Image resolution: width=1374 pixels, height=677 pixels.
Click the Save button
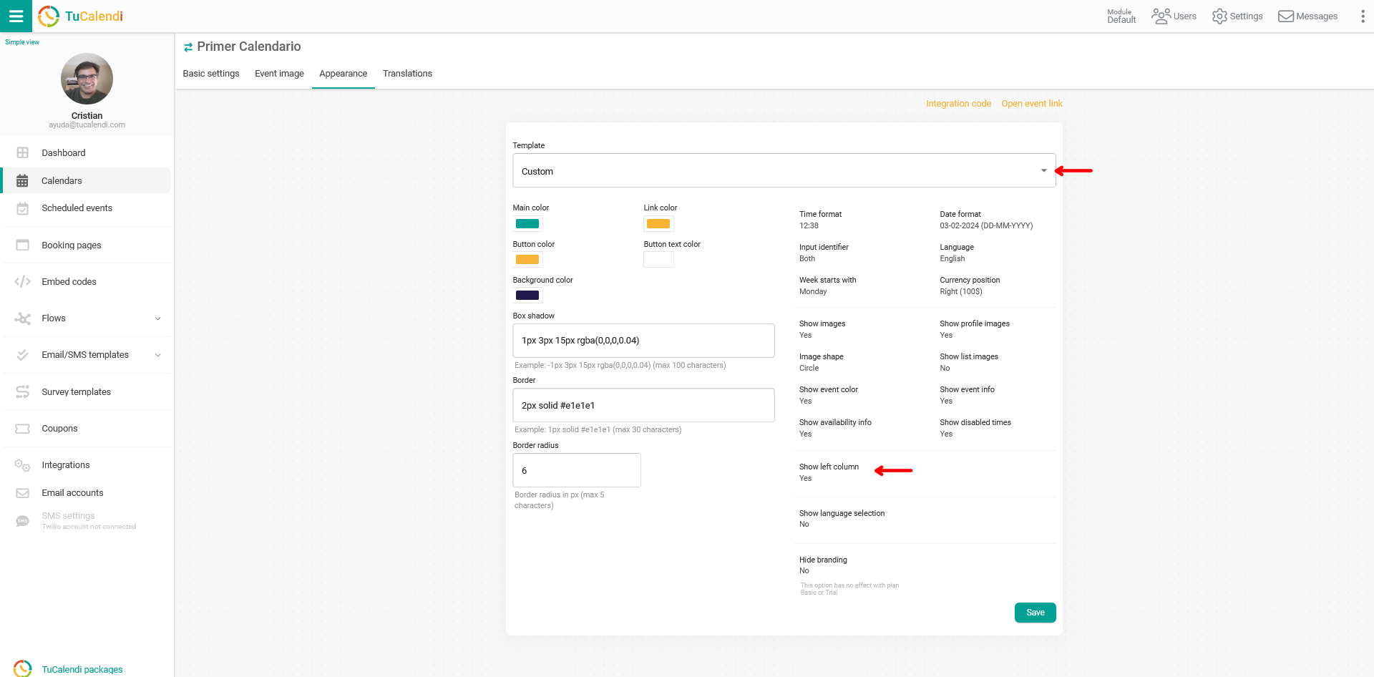tap(1035, 613)
